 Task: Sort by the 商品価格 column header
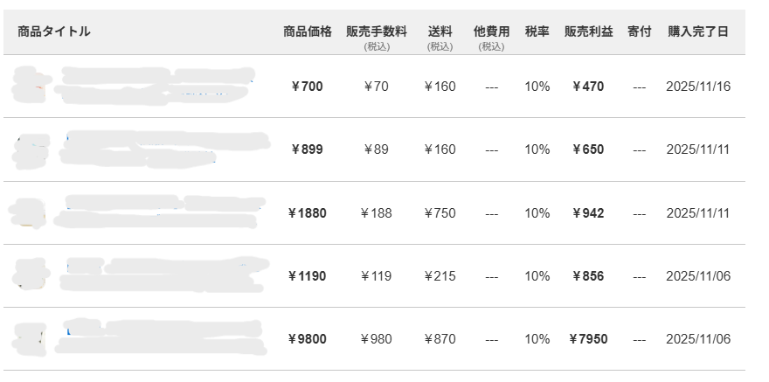(x=308, y=31)
